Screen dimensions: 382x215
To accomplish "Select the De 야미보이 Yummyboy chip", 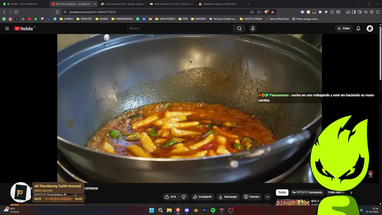I will click(307, 192).
